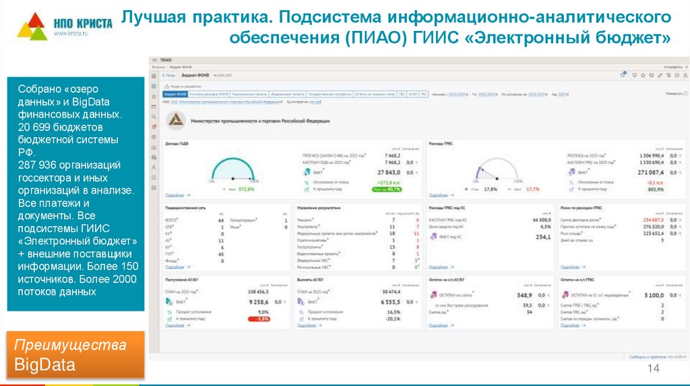Click the ФАКТ icon in Доходы ГАДБ card

click(307, 173)
